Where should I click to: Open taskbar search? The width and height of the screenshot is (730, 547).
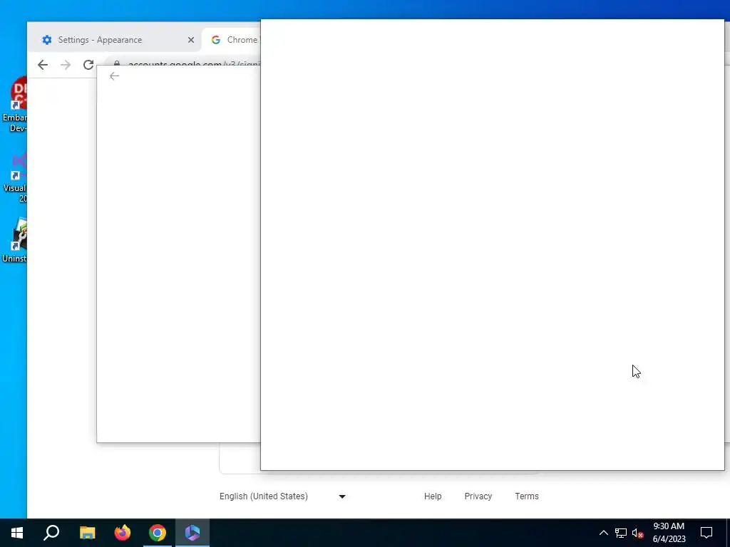pos(51,533)
